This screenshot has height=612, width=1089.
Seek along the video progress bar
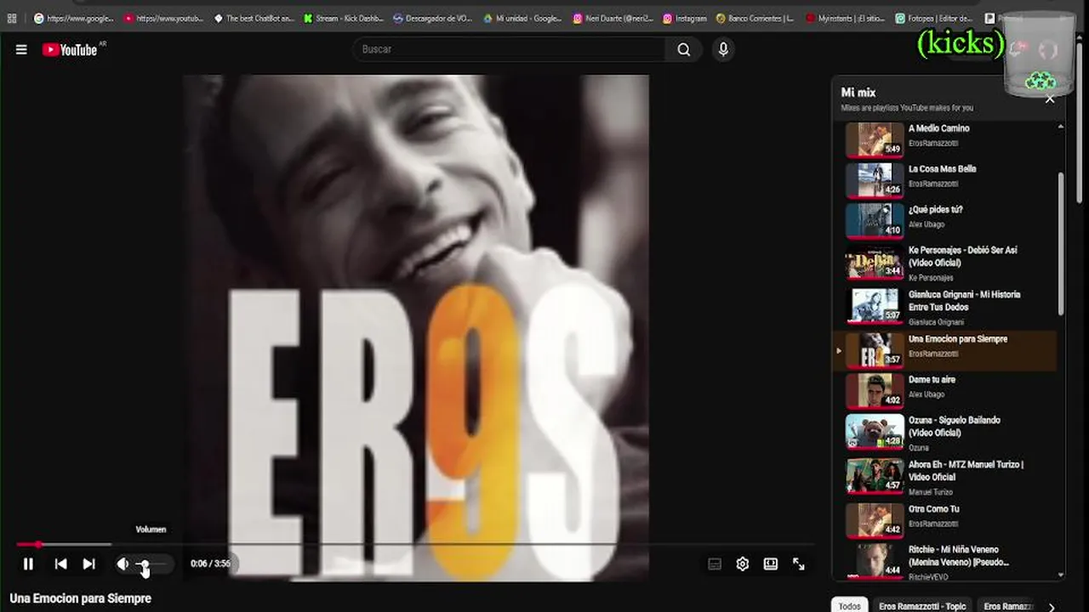point(414,544)
